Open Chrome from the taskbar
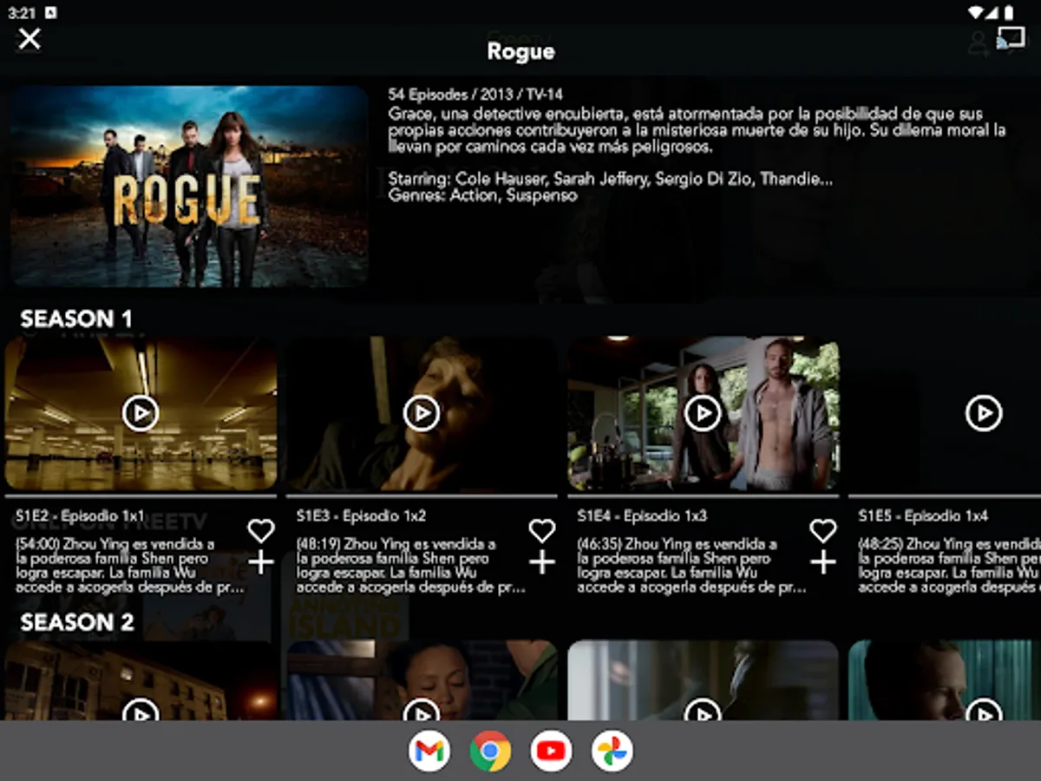 (490, 751)
